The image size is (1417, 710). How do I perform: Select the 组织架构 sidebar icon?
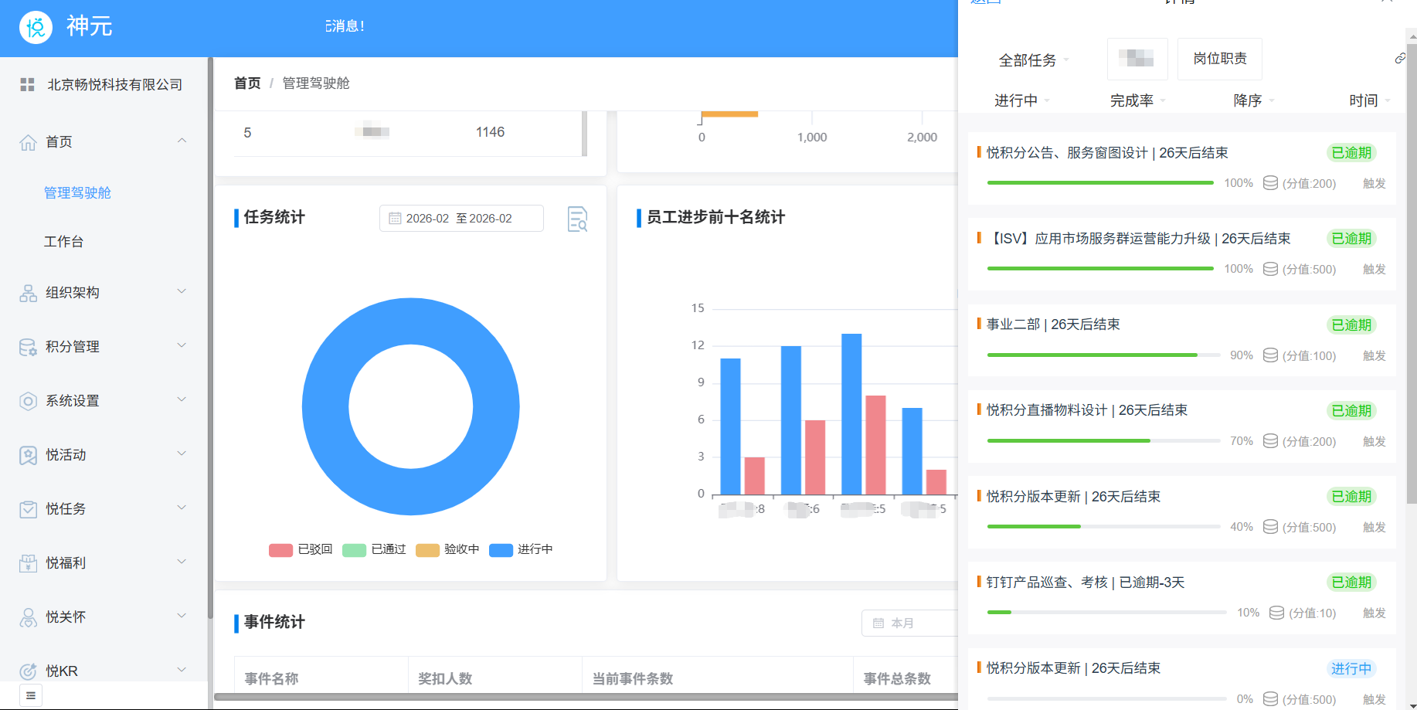[x=28, y=292]
